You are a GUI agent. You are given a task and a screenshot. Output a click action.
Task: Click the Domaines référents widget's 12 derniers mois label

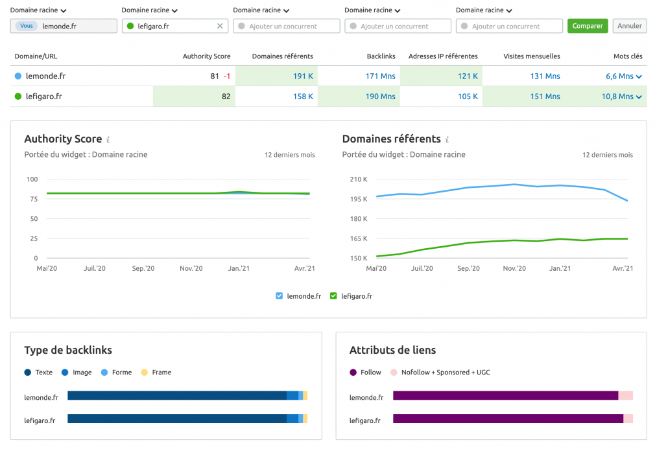tap(608, 155)
